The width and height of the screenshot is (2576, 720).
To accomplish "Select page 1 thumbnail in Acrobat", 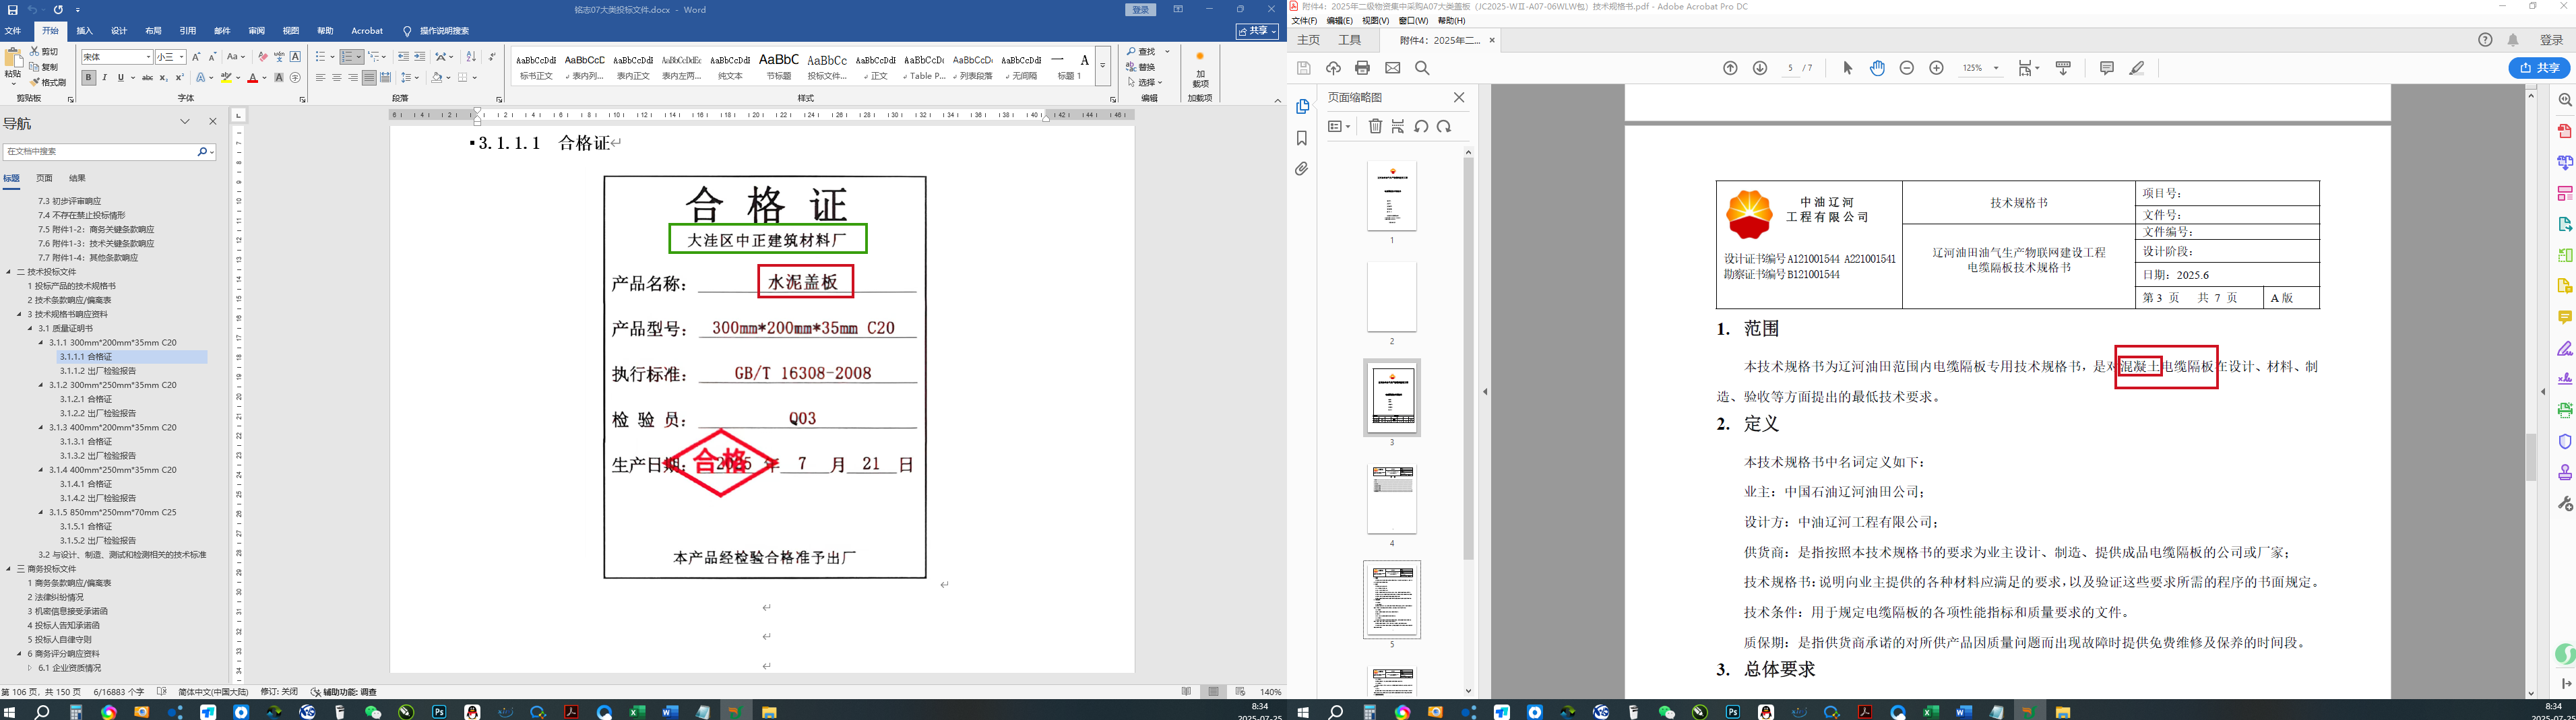I will (x=1392, y=196).
